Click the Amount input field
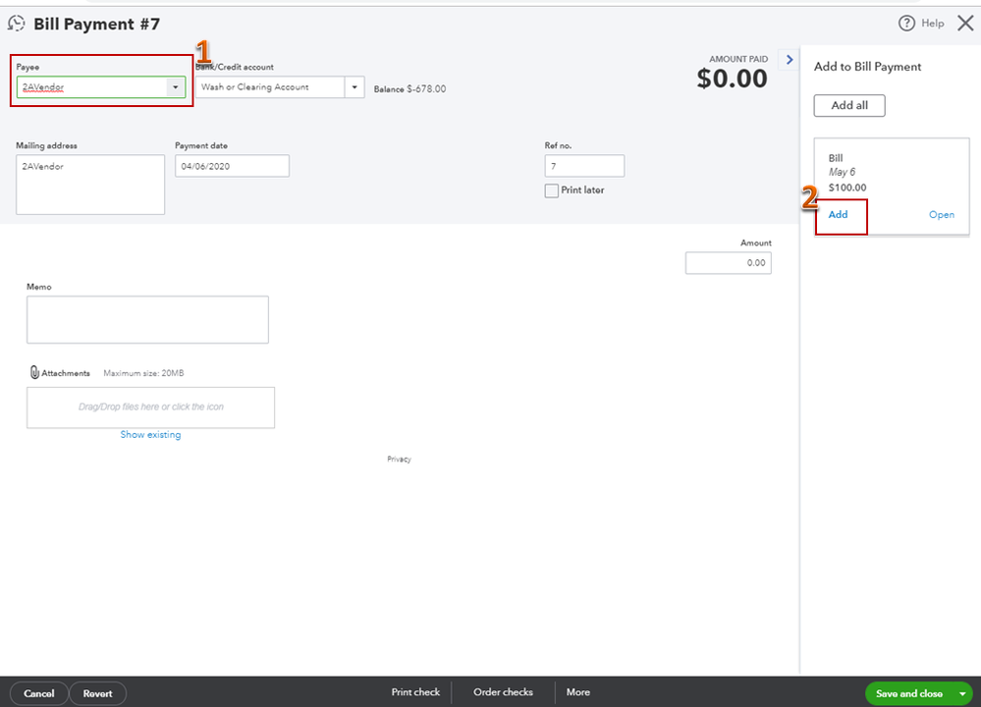981x707 pixels. pos(729,263)
